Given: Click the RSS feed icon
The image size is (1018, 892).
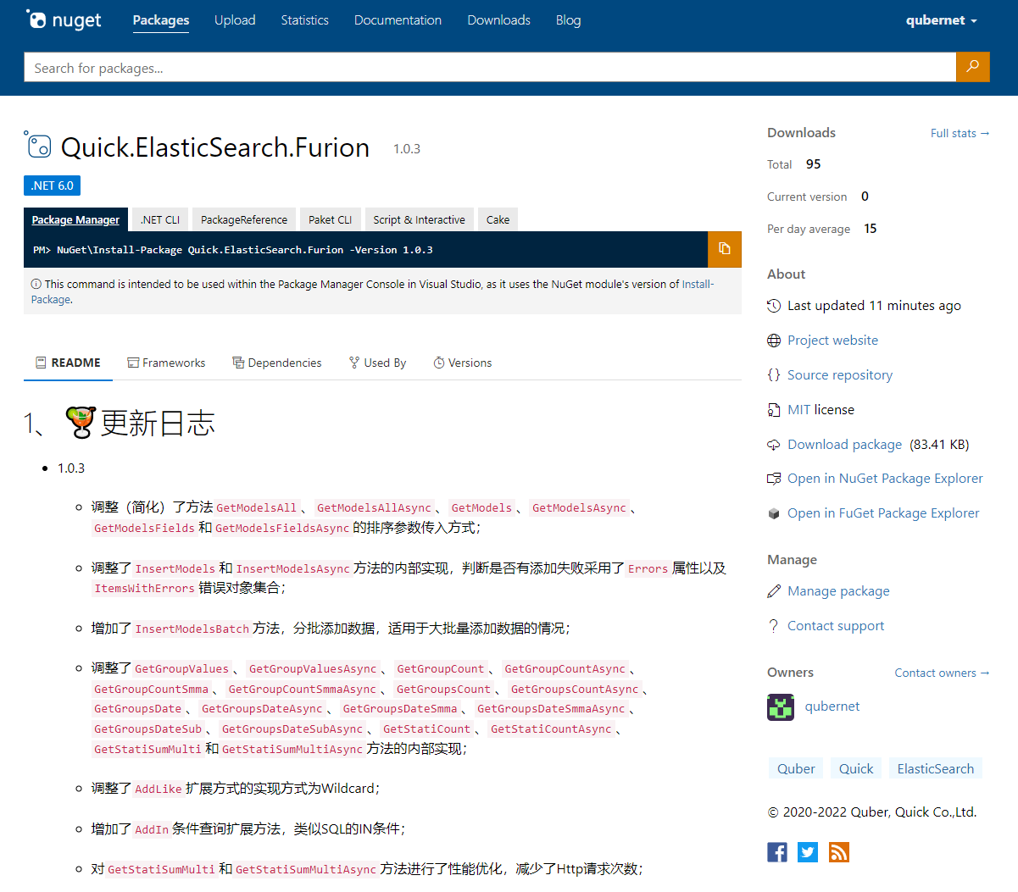Looking at the screenshot, I should [x=838, y=852].
